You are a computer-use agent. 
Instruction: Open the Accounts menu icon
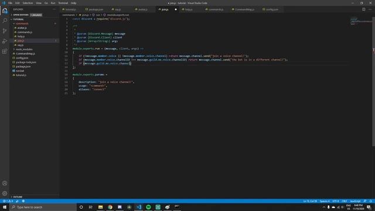5,183
